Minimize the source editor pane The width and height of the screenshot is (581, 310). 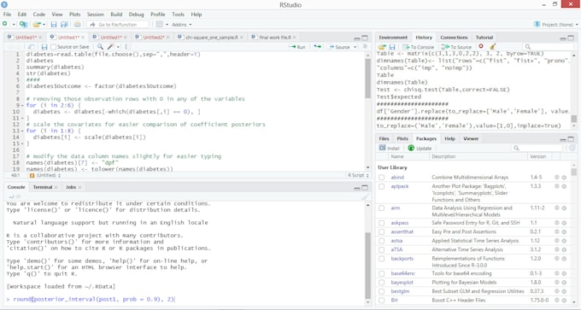coord(357,38)
